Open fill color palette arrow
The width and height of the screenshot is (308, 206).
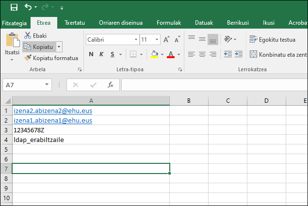point(162,54)
